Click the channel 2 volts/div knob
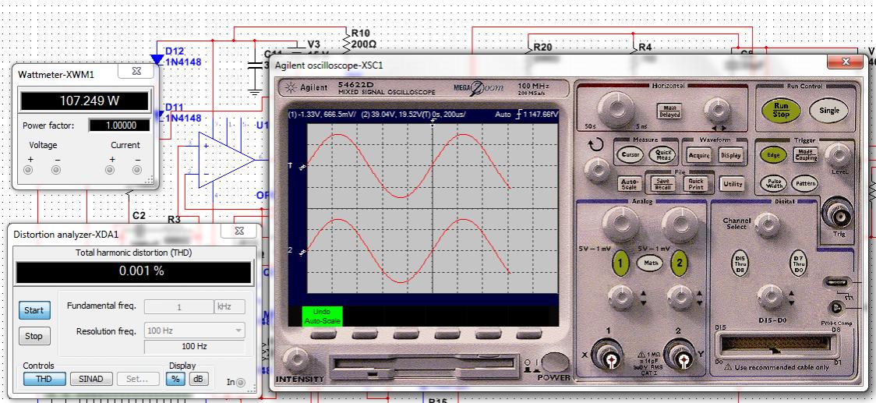The image size is (876, 403). click(x=680, y=225)
